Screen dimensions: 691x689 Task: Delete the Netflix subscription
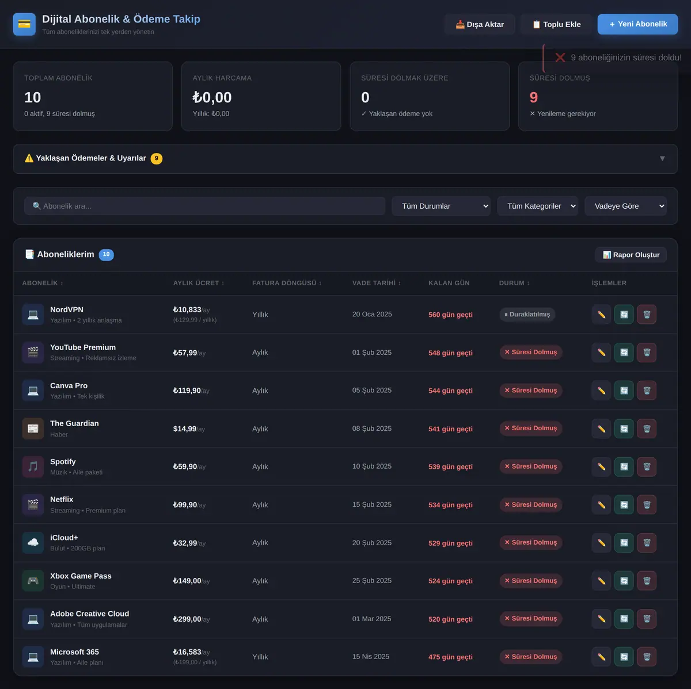coord(647,505)
